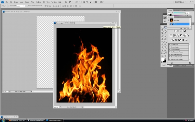Open the Window menu
This screenshot has width=195, height=122.
pyautogui.click(x=54, y=2)
